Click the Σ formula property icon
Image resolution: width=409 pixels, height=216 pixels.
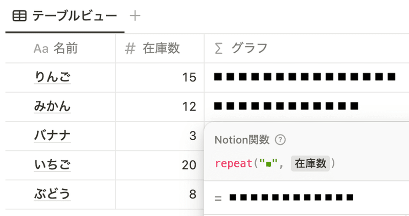pos(219,49)
